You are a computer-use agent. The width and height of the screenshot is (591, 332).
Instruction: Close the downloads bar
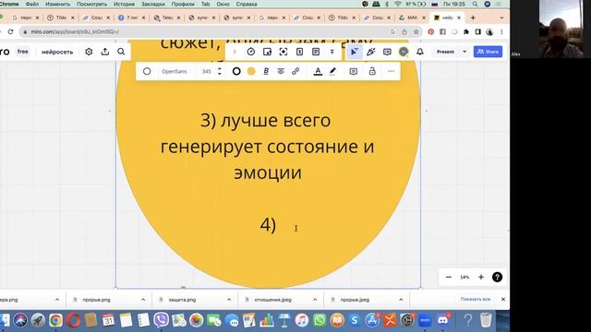pyautogui.click(x=502, y=299)
